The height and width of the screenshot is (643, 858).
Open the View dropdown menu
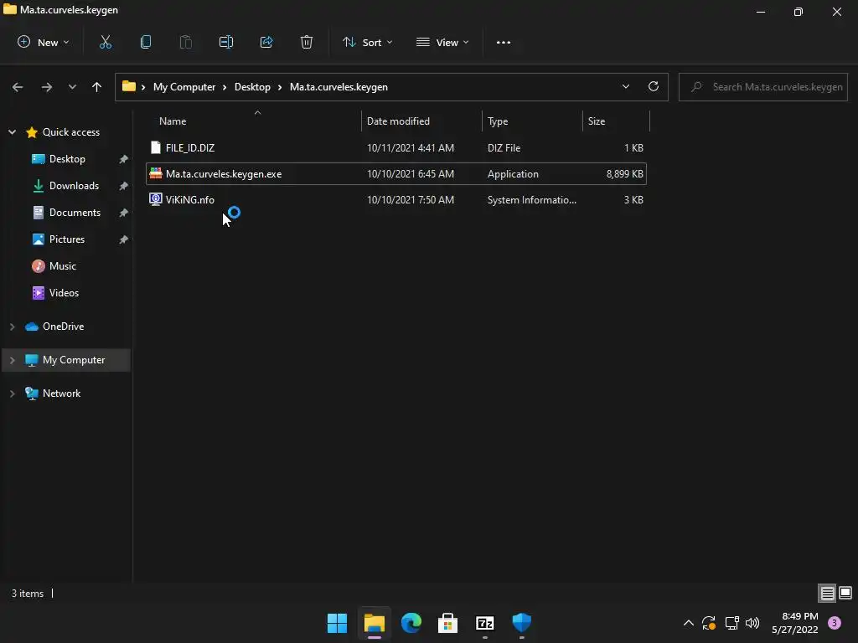(442, 42)
